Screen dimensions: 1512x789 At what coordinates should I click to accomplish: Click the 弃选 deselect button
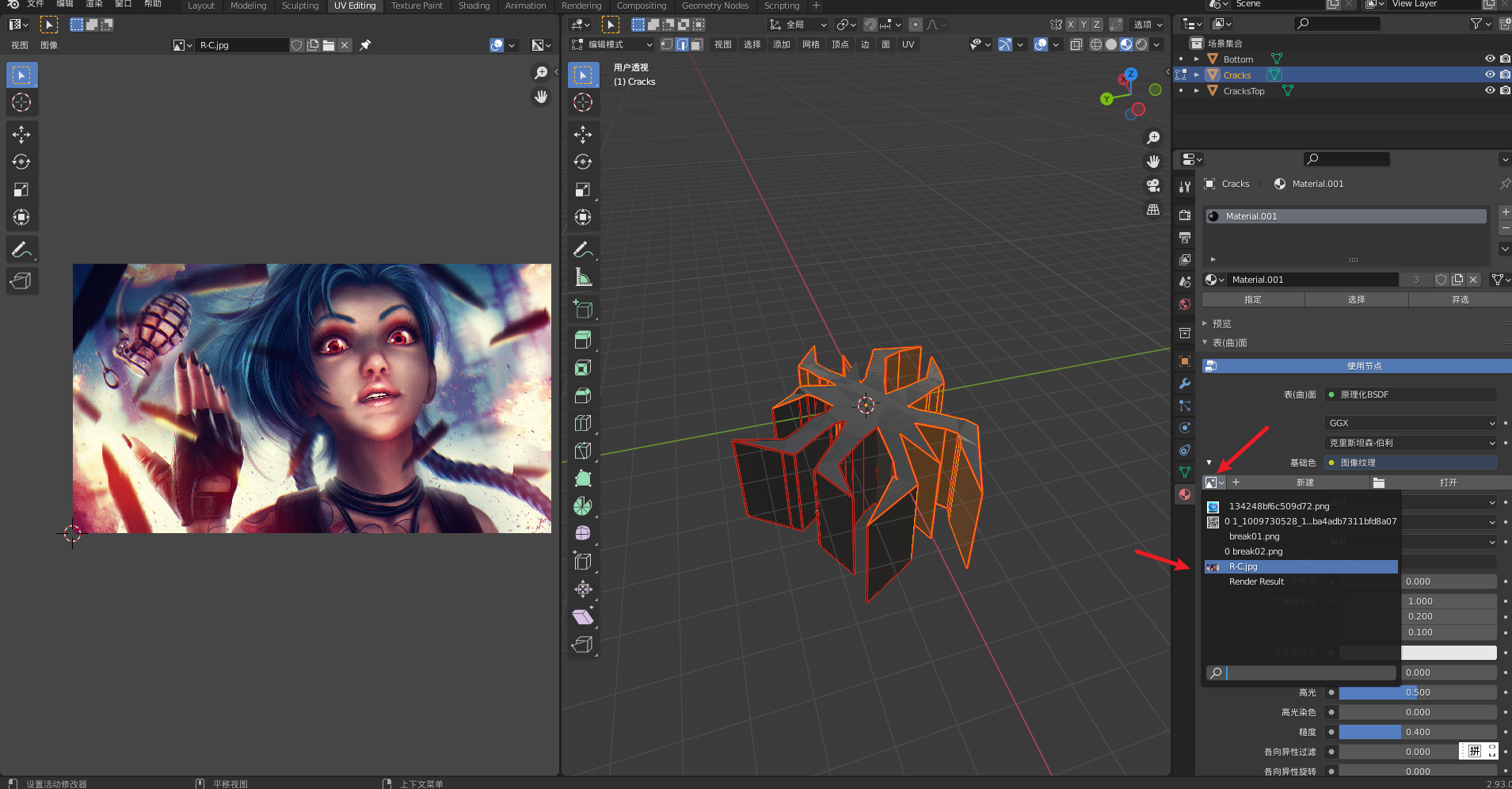(1460, 299)
